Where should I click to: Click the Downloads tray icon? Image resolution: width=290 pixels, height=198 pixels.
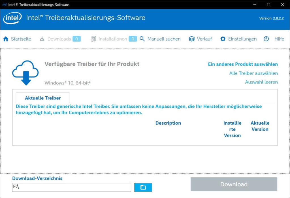[x=42, y=39]
